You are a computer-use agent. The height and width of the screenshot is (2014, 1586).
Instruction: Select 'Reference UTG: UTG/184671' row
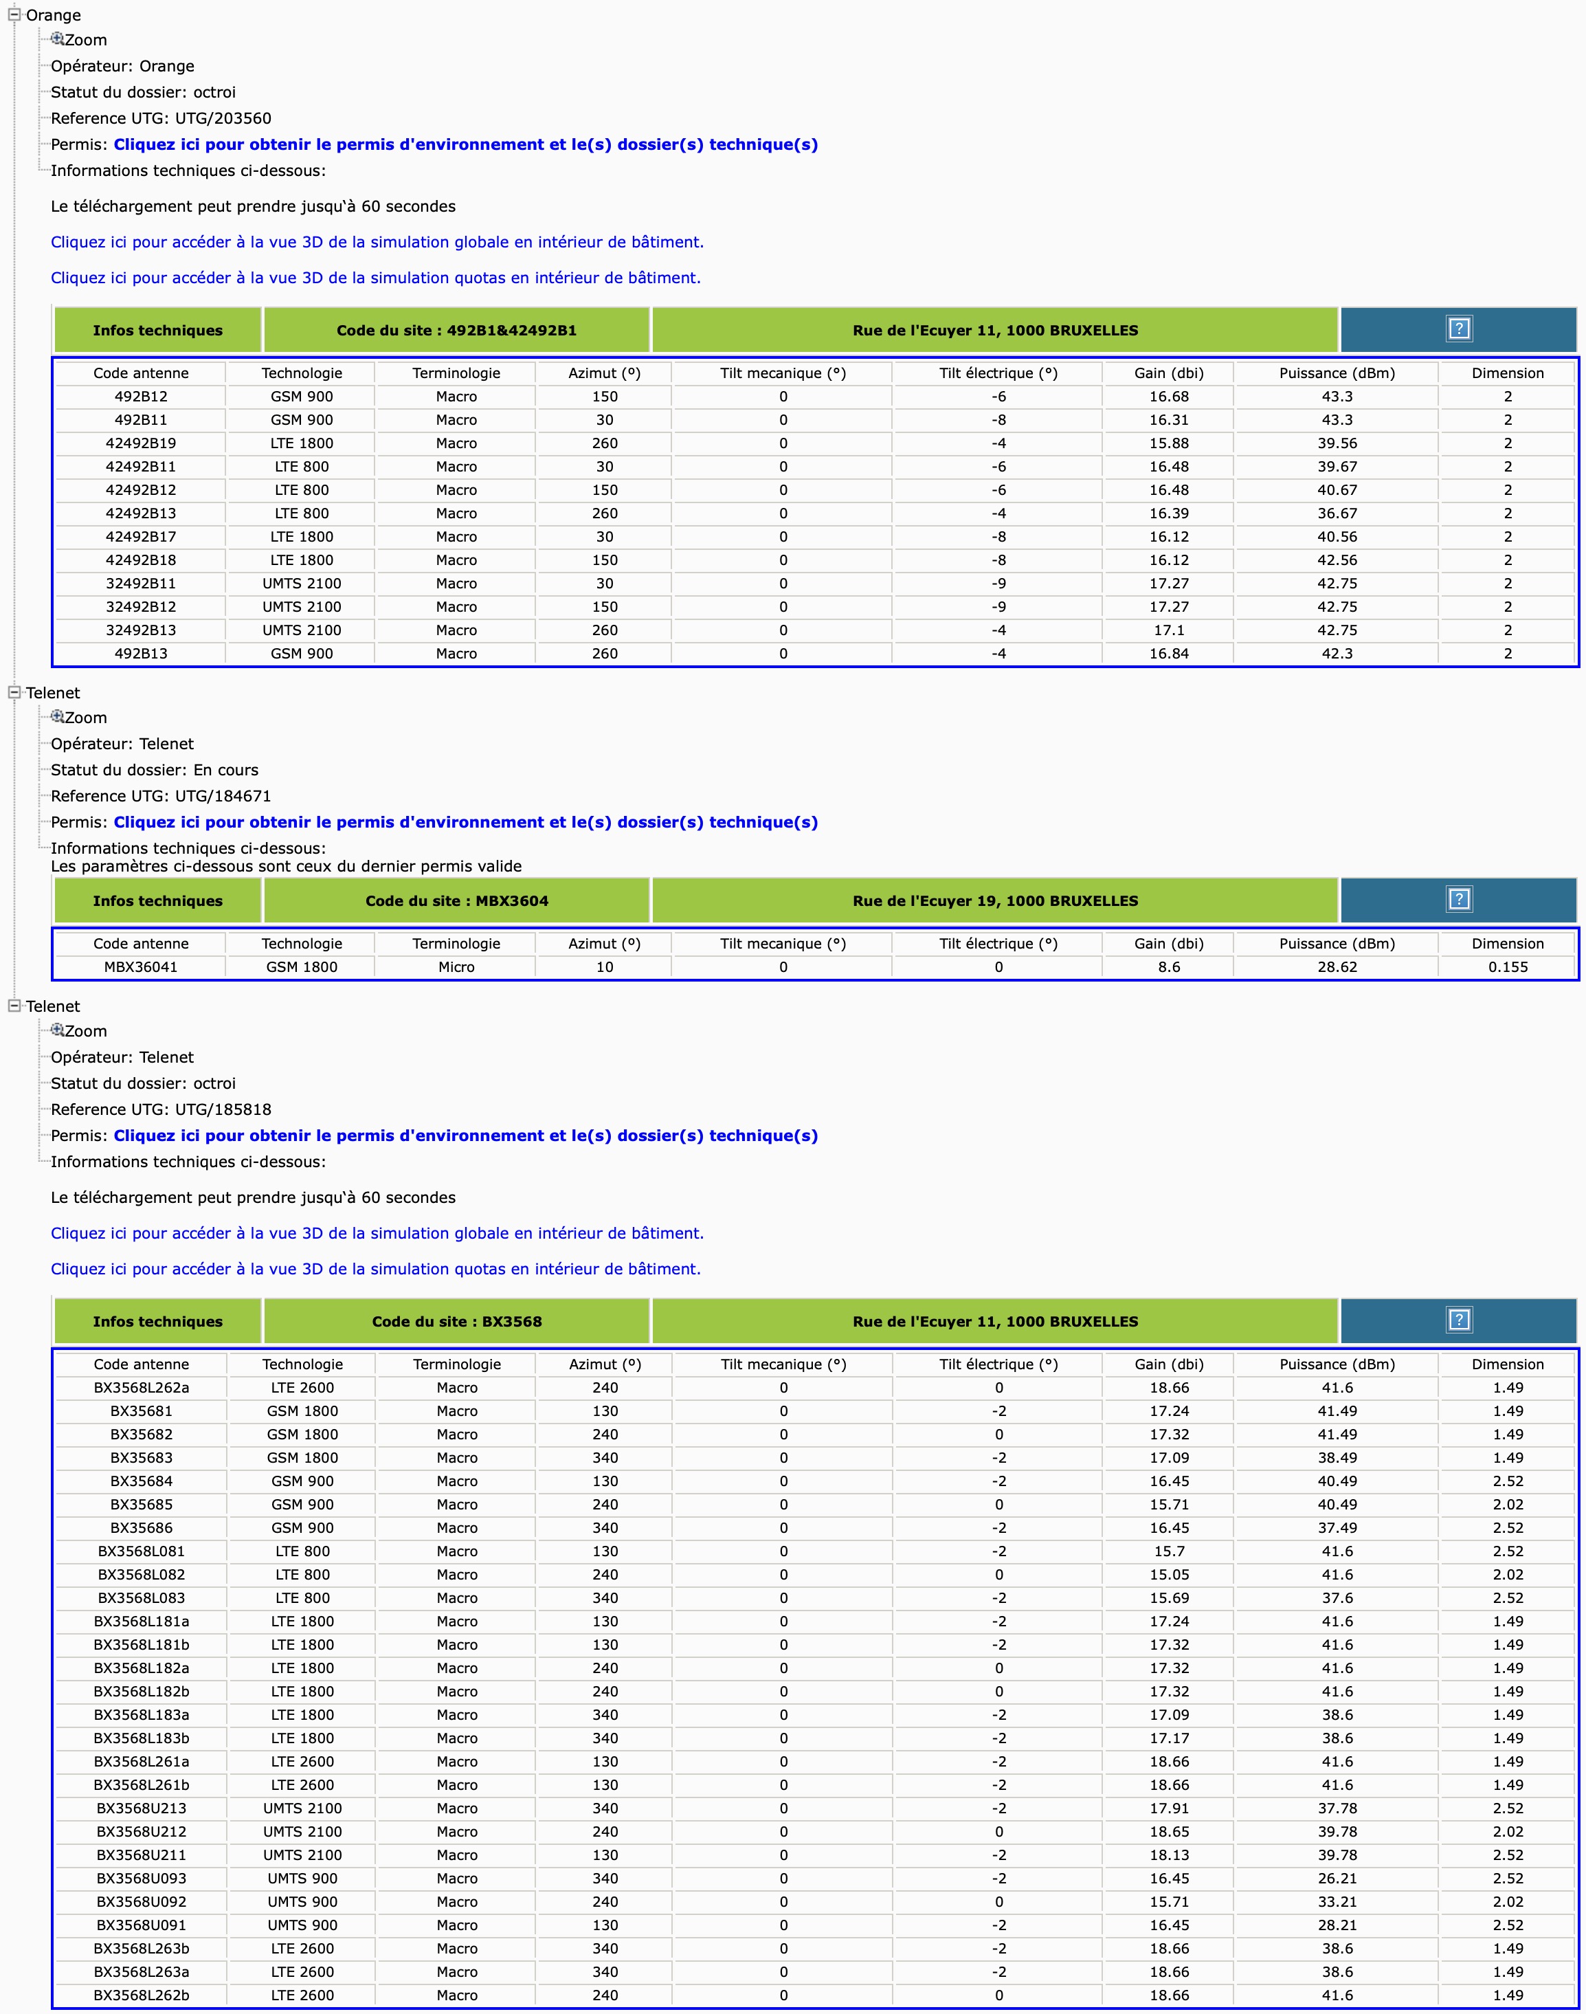(161, 796)
